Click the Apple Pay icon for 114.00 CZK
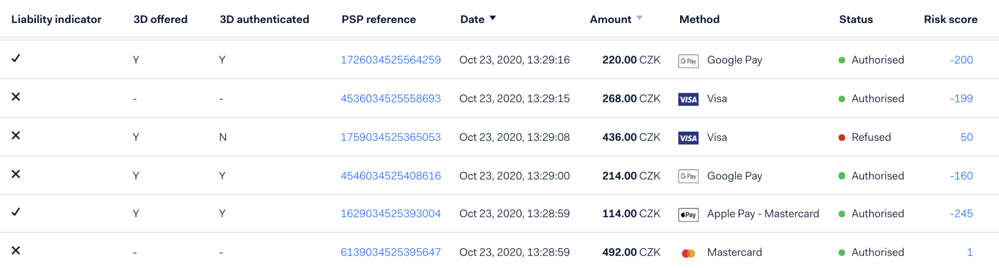Image resolution: width=999 pixels, height=268 pixels. click(x=688, y=215)
